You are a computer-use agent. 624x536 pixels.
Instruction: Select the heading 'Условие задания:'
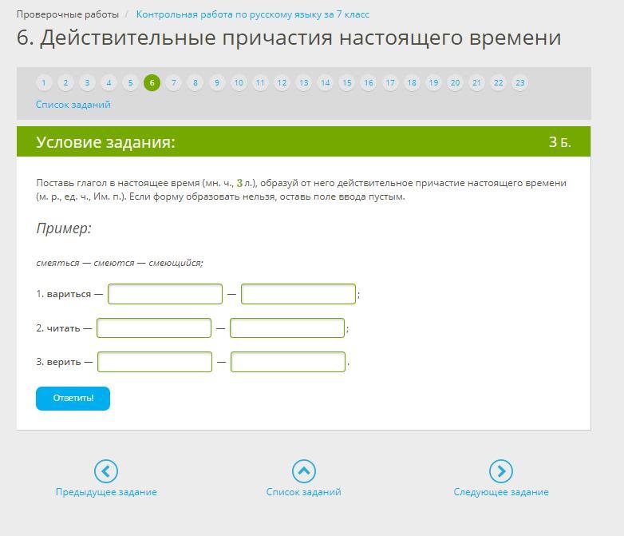(x=105, y=142)
